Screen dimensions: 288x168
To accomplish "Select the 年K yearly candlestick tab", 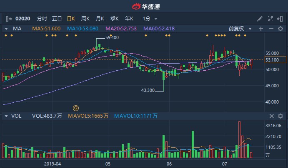I will pos(129,18).
